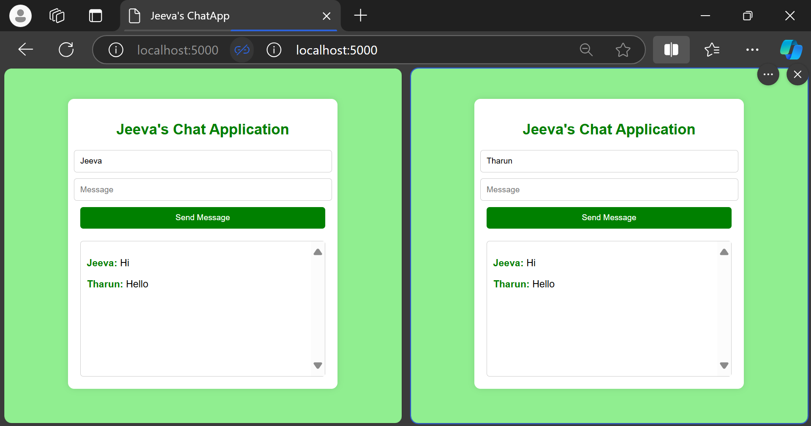Click scroll up arrow in right chat box

coord(724,252)
